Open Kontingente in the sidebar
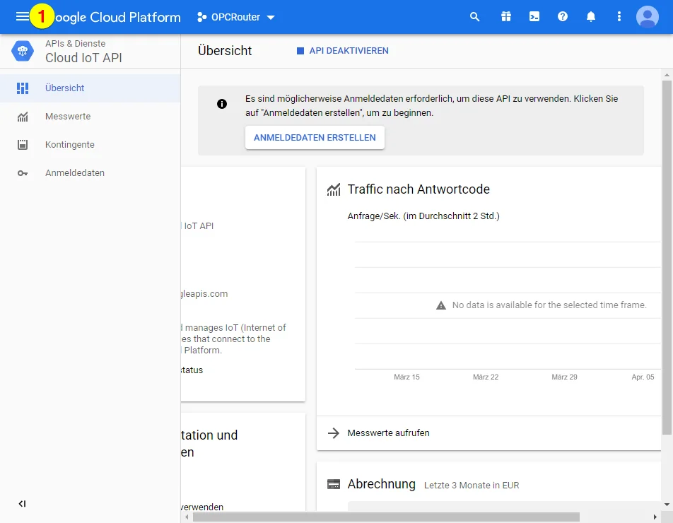The height and width of the screenshot is (523, 673). [90, 145]
